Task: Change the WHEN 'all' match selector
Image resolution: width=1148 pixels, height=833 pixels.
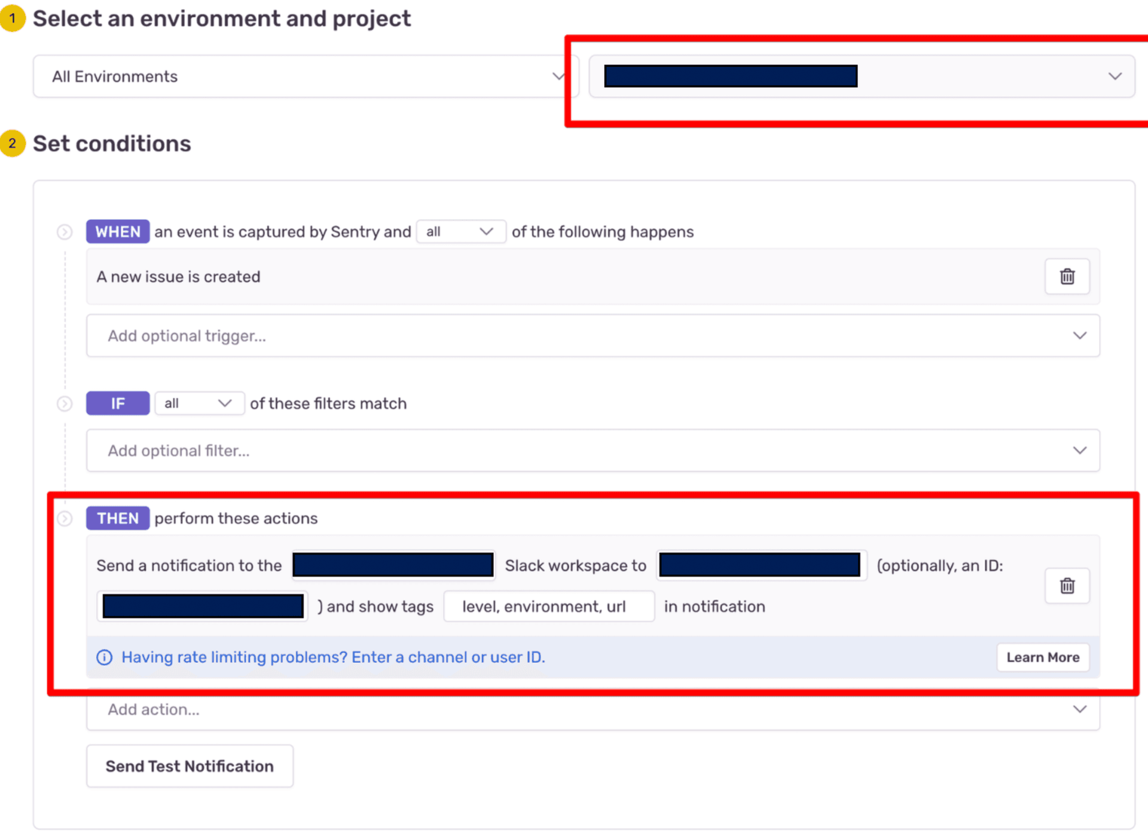Action: point(460,232)
